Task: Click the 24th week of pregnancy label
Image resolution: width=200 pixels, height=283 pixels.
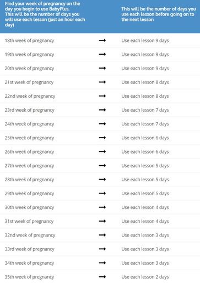Action: coord(29,124)
